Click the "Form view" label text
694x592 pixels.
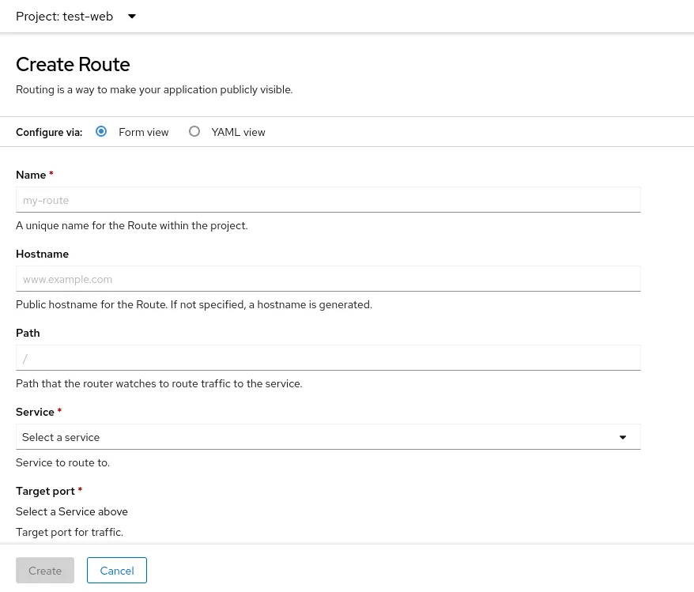point(144,133)
